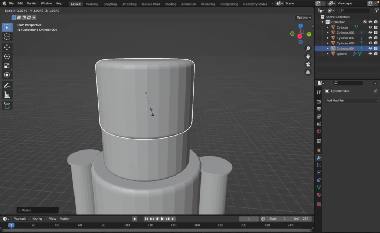Select the Rotate tool
The width and height of the screenshot is (380, 233).
pyautogui.click(x=7, y=56)
